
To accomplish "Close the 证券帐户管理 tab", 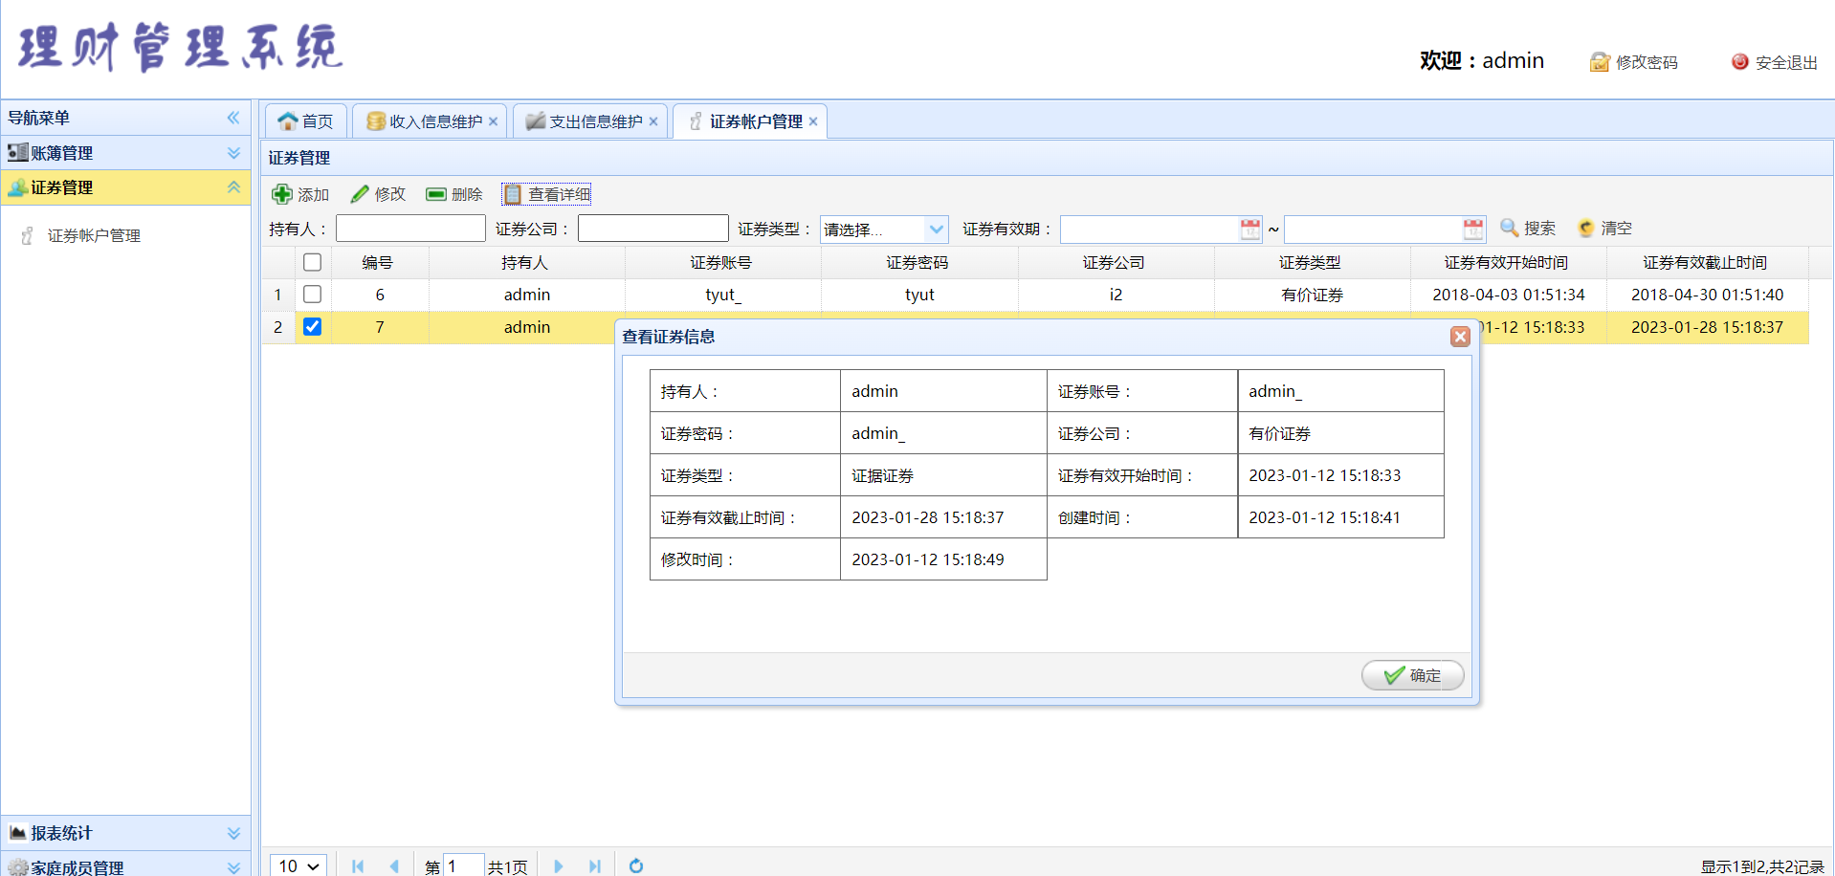I will click(x=813, y=121).
